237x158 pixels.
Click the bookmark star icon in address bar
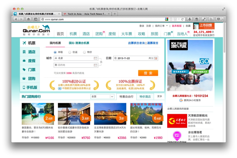pos(171,19)
